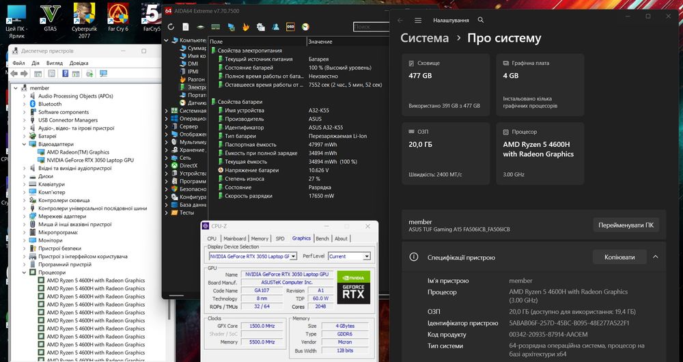The image size is (683, 362).
Task: Click the AIDA64 Поиск search field
Action: pyautogui.click(x=371, y=27)
